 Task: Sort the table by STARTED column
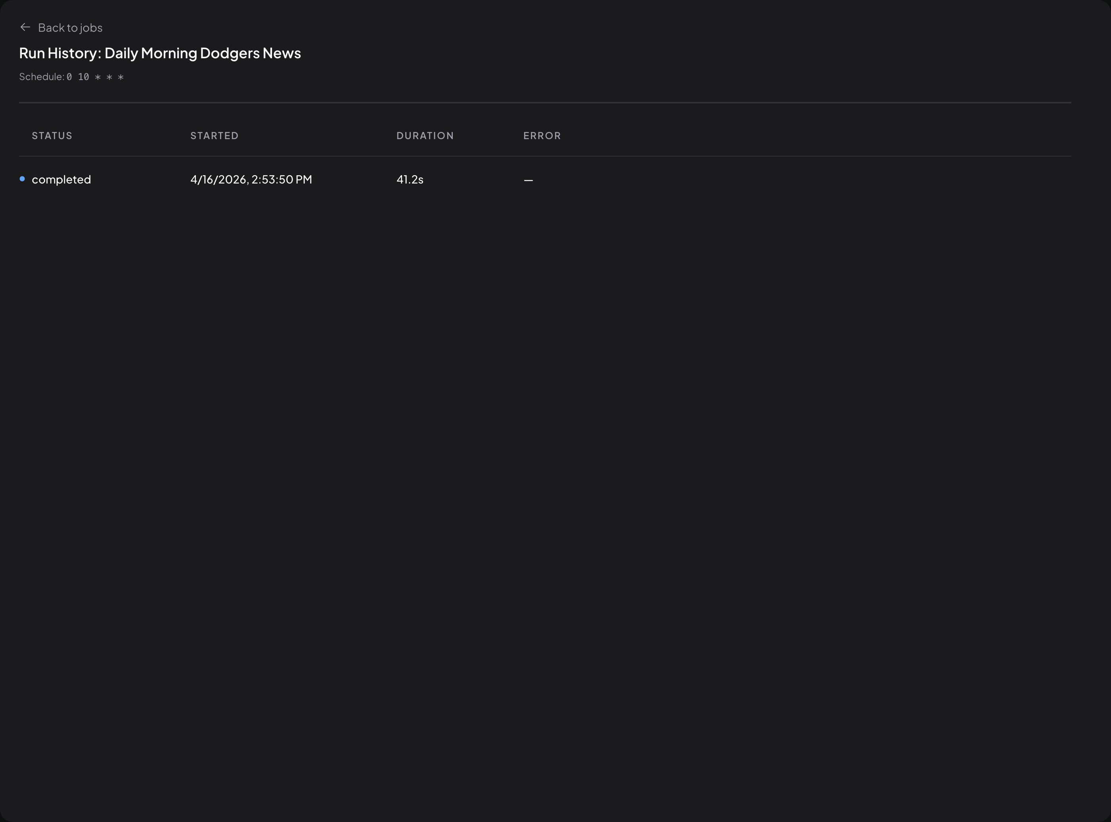214,135
